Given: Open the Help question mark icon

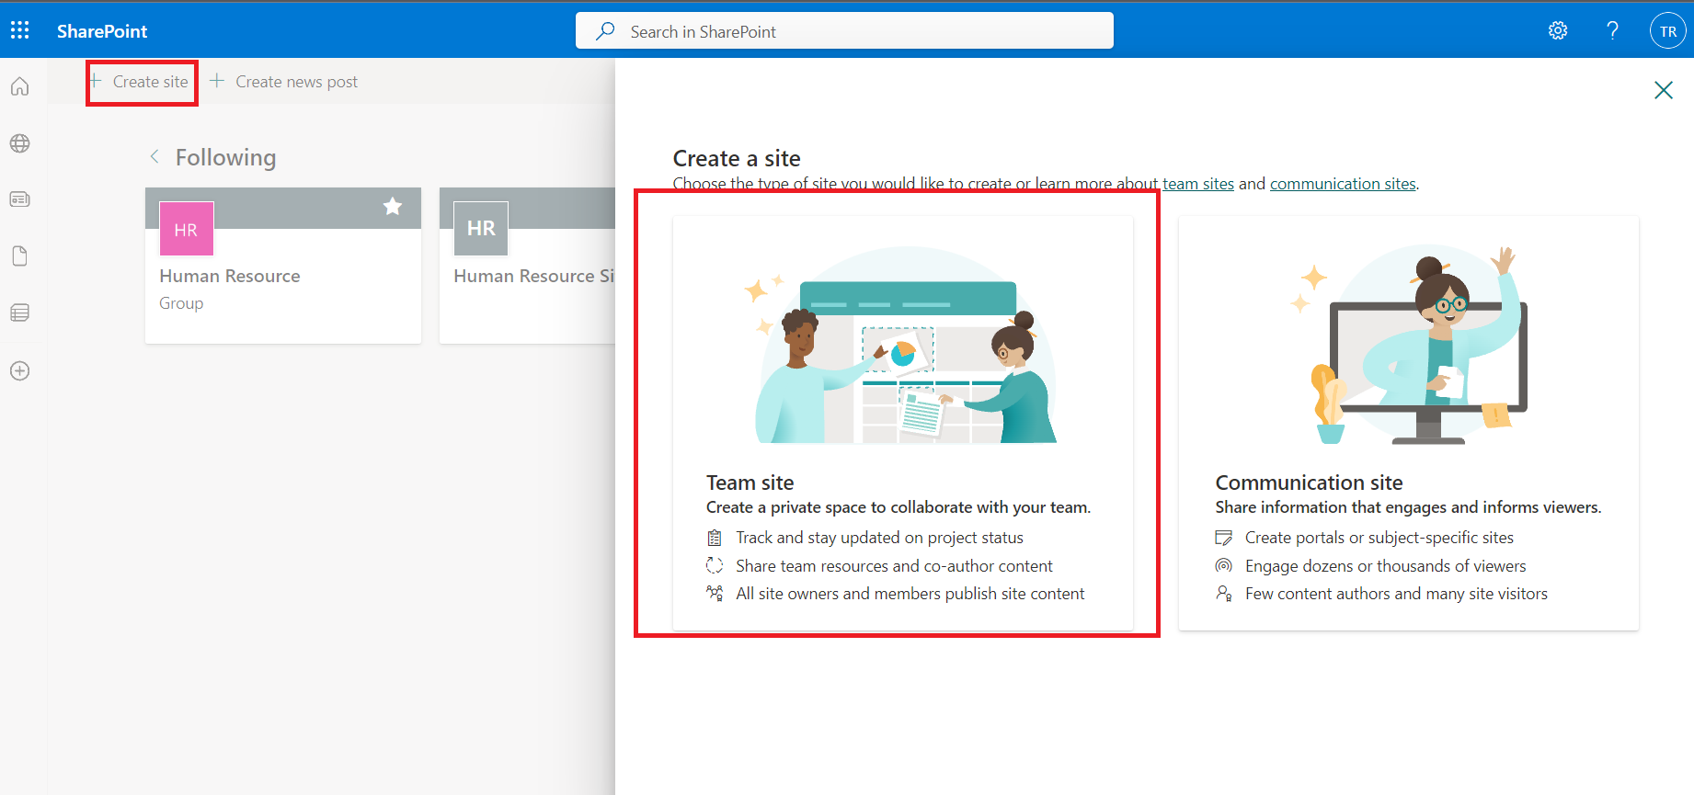Looking at the screenshot, I should point(1612,31).
